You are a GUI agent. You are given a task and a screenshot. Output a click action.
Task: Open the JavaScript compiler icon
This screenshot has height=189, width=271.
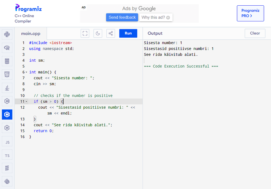coord(7,141)
